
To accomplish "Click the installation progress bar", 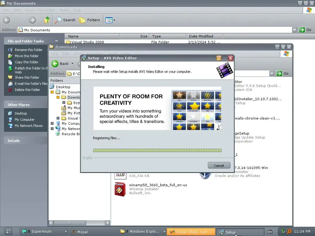I will point(157,150).
